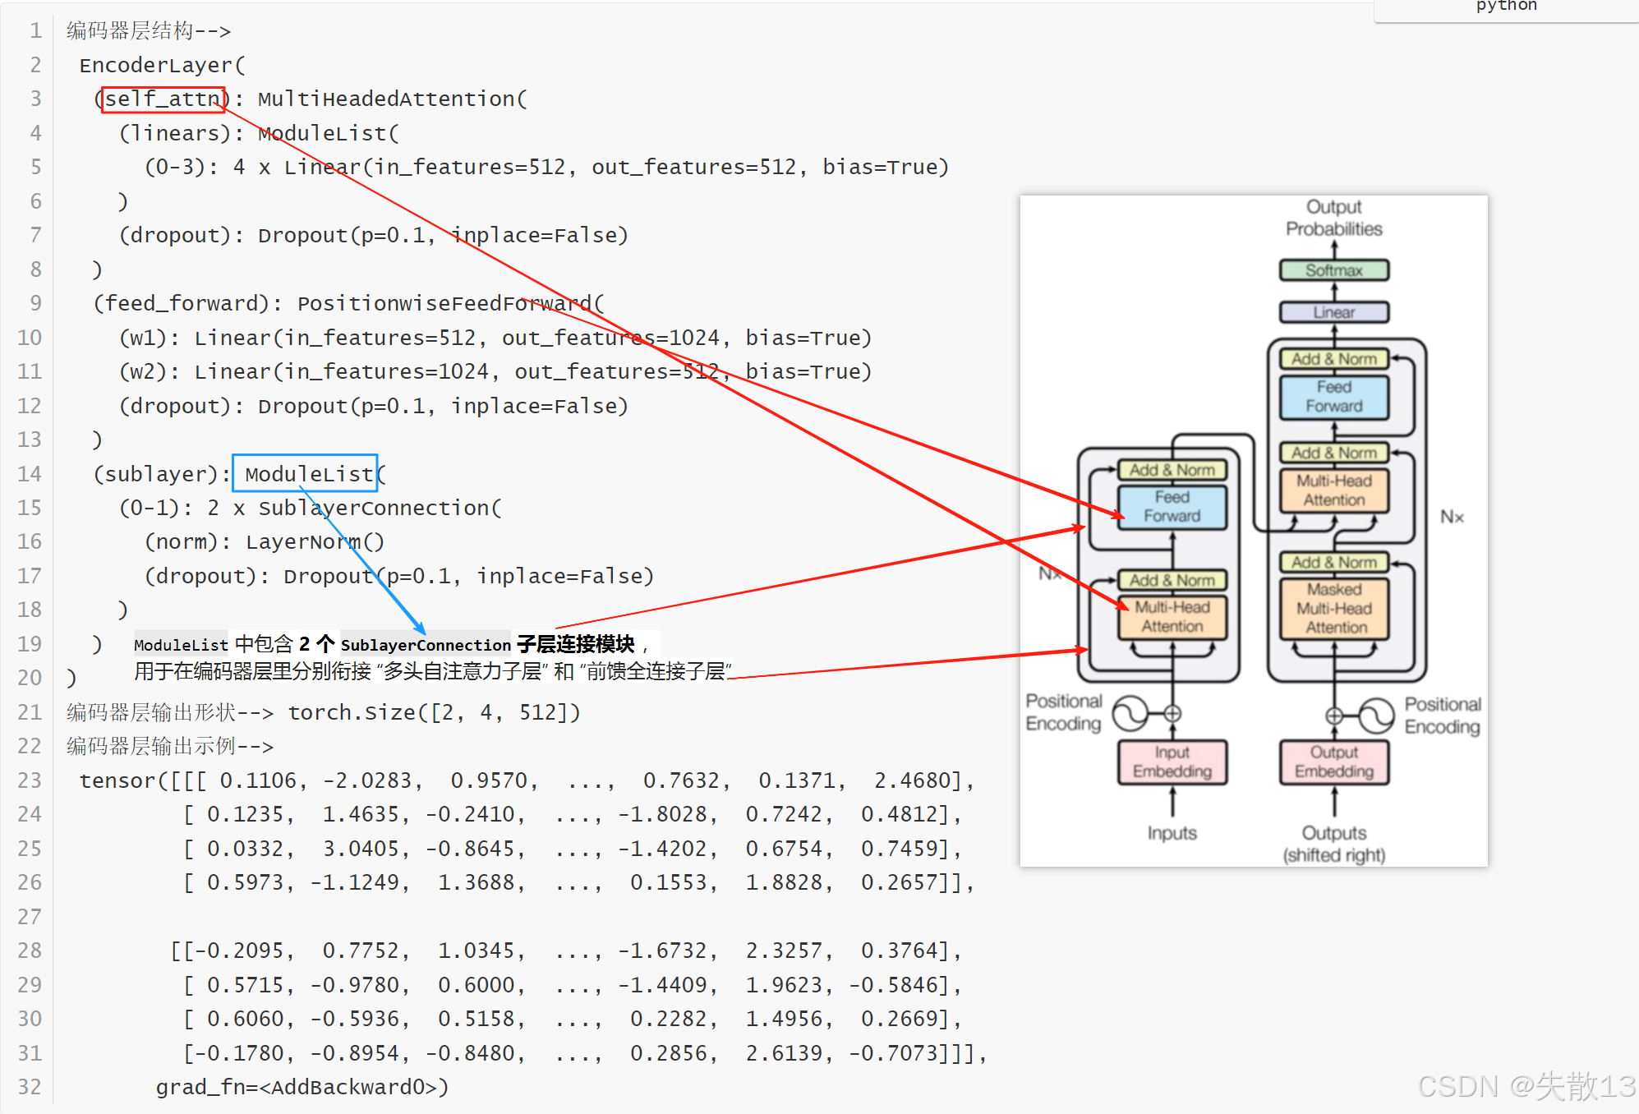Viewport: 1639px width, 1114px height.
Task: Click value '3.0405' on line 25
Action: (361, 849)
